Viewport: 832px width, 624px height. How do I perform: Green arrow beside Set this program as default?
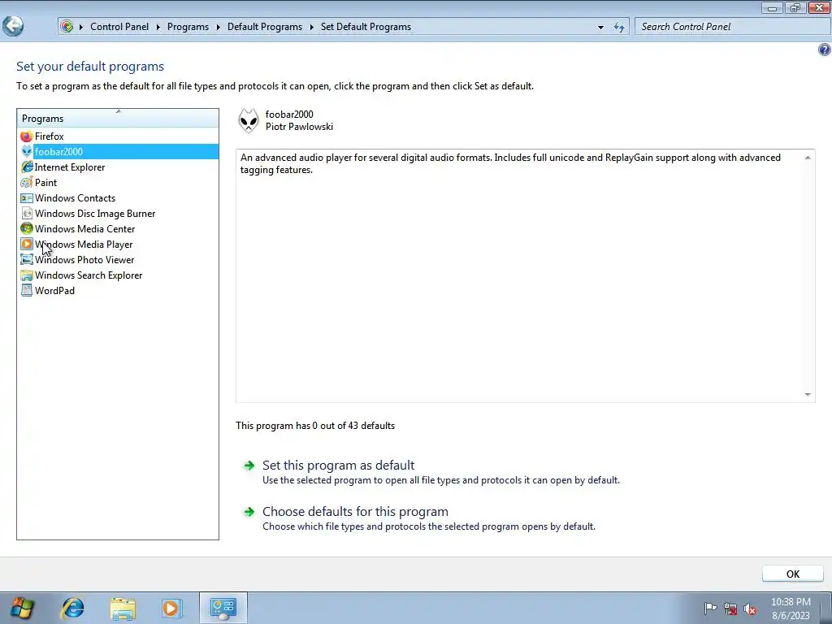tap(249, 466)
